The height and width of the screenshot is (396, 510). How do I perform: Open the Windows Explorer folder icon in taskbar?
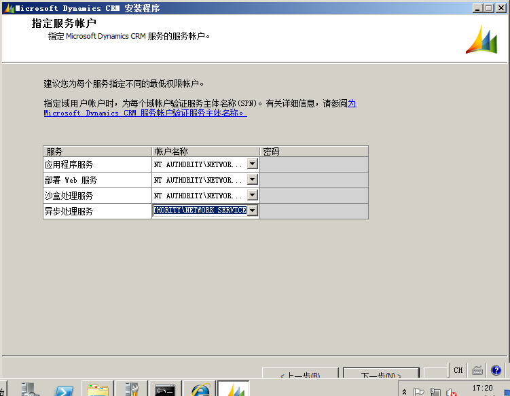(x=98, y=389)
